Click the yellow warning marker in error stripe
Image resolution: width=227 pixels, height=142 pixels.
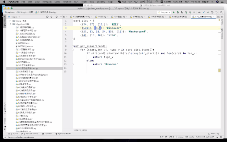(220, 71)
